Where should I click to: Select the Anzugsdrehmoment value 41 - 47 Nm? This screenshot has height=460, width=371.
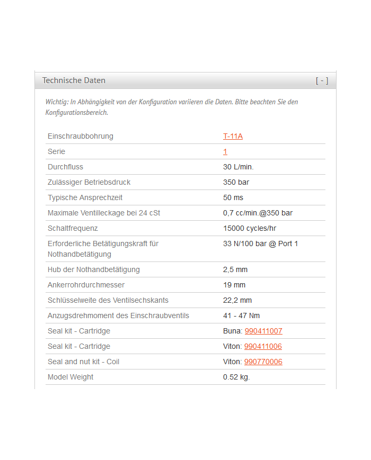click(x=241, y=315)
